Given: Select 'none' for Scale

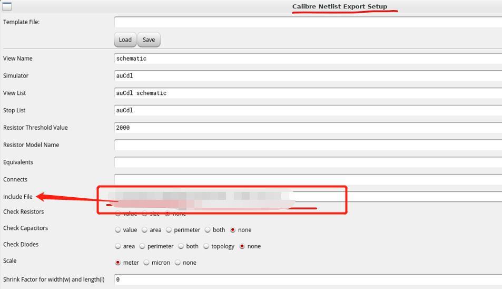Looking at the screenshot, I should (178, 263).
